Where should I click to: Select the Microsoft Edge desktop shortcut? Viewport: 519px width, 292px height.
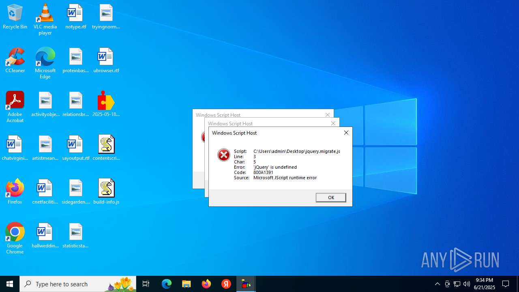(x=45, y=63)
